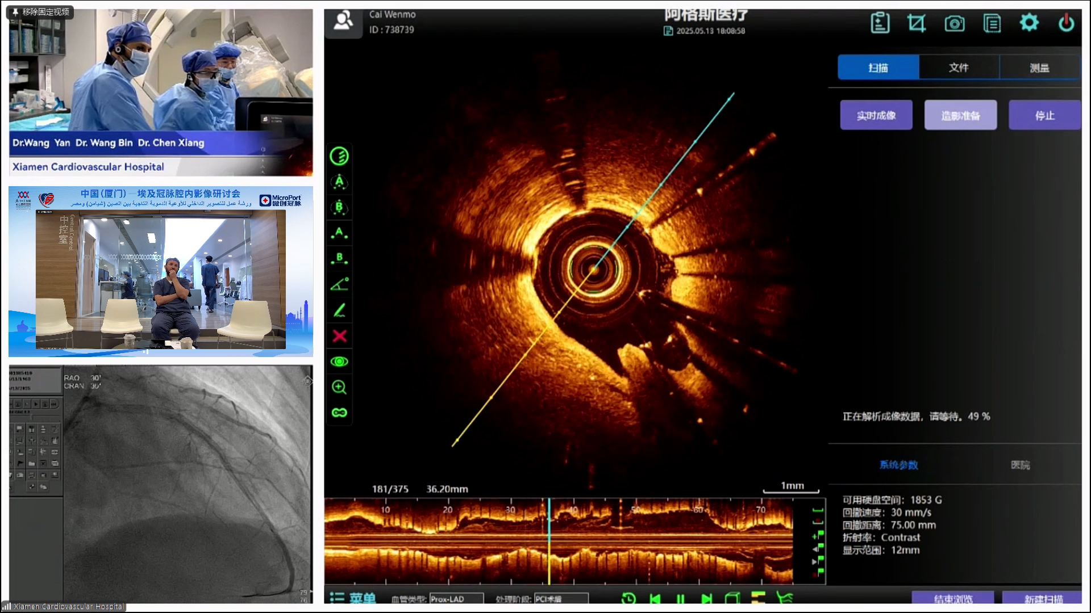Viewport: 1091px width, 613px height.
Task: Pause the pullback playback
Action: (680, 599)
